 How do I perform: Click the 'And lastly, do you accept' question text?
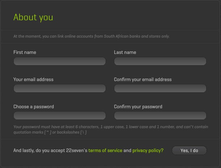(x=50, y=150)
